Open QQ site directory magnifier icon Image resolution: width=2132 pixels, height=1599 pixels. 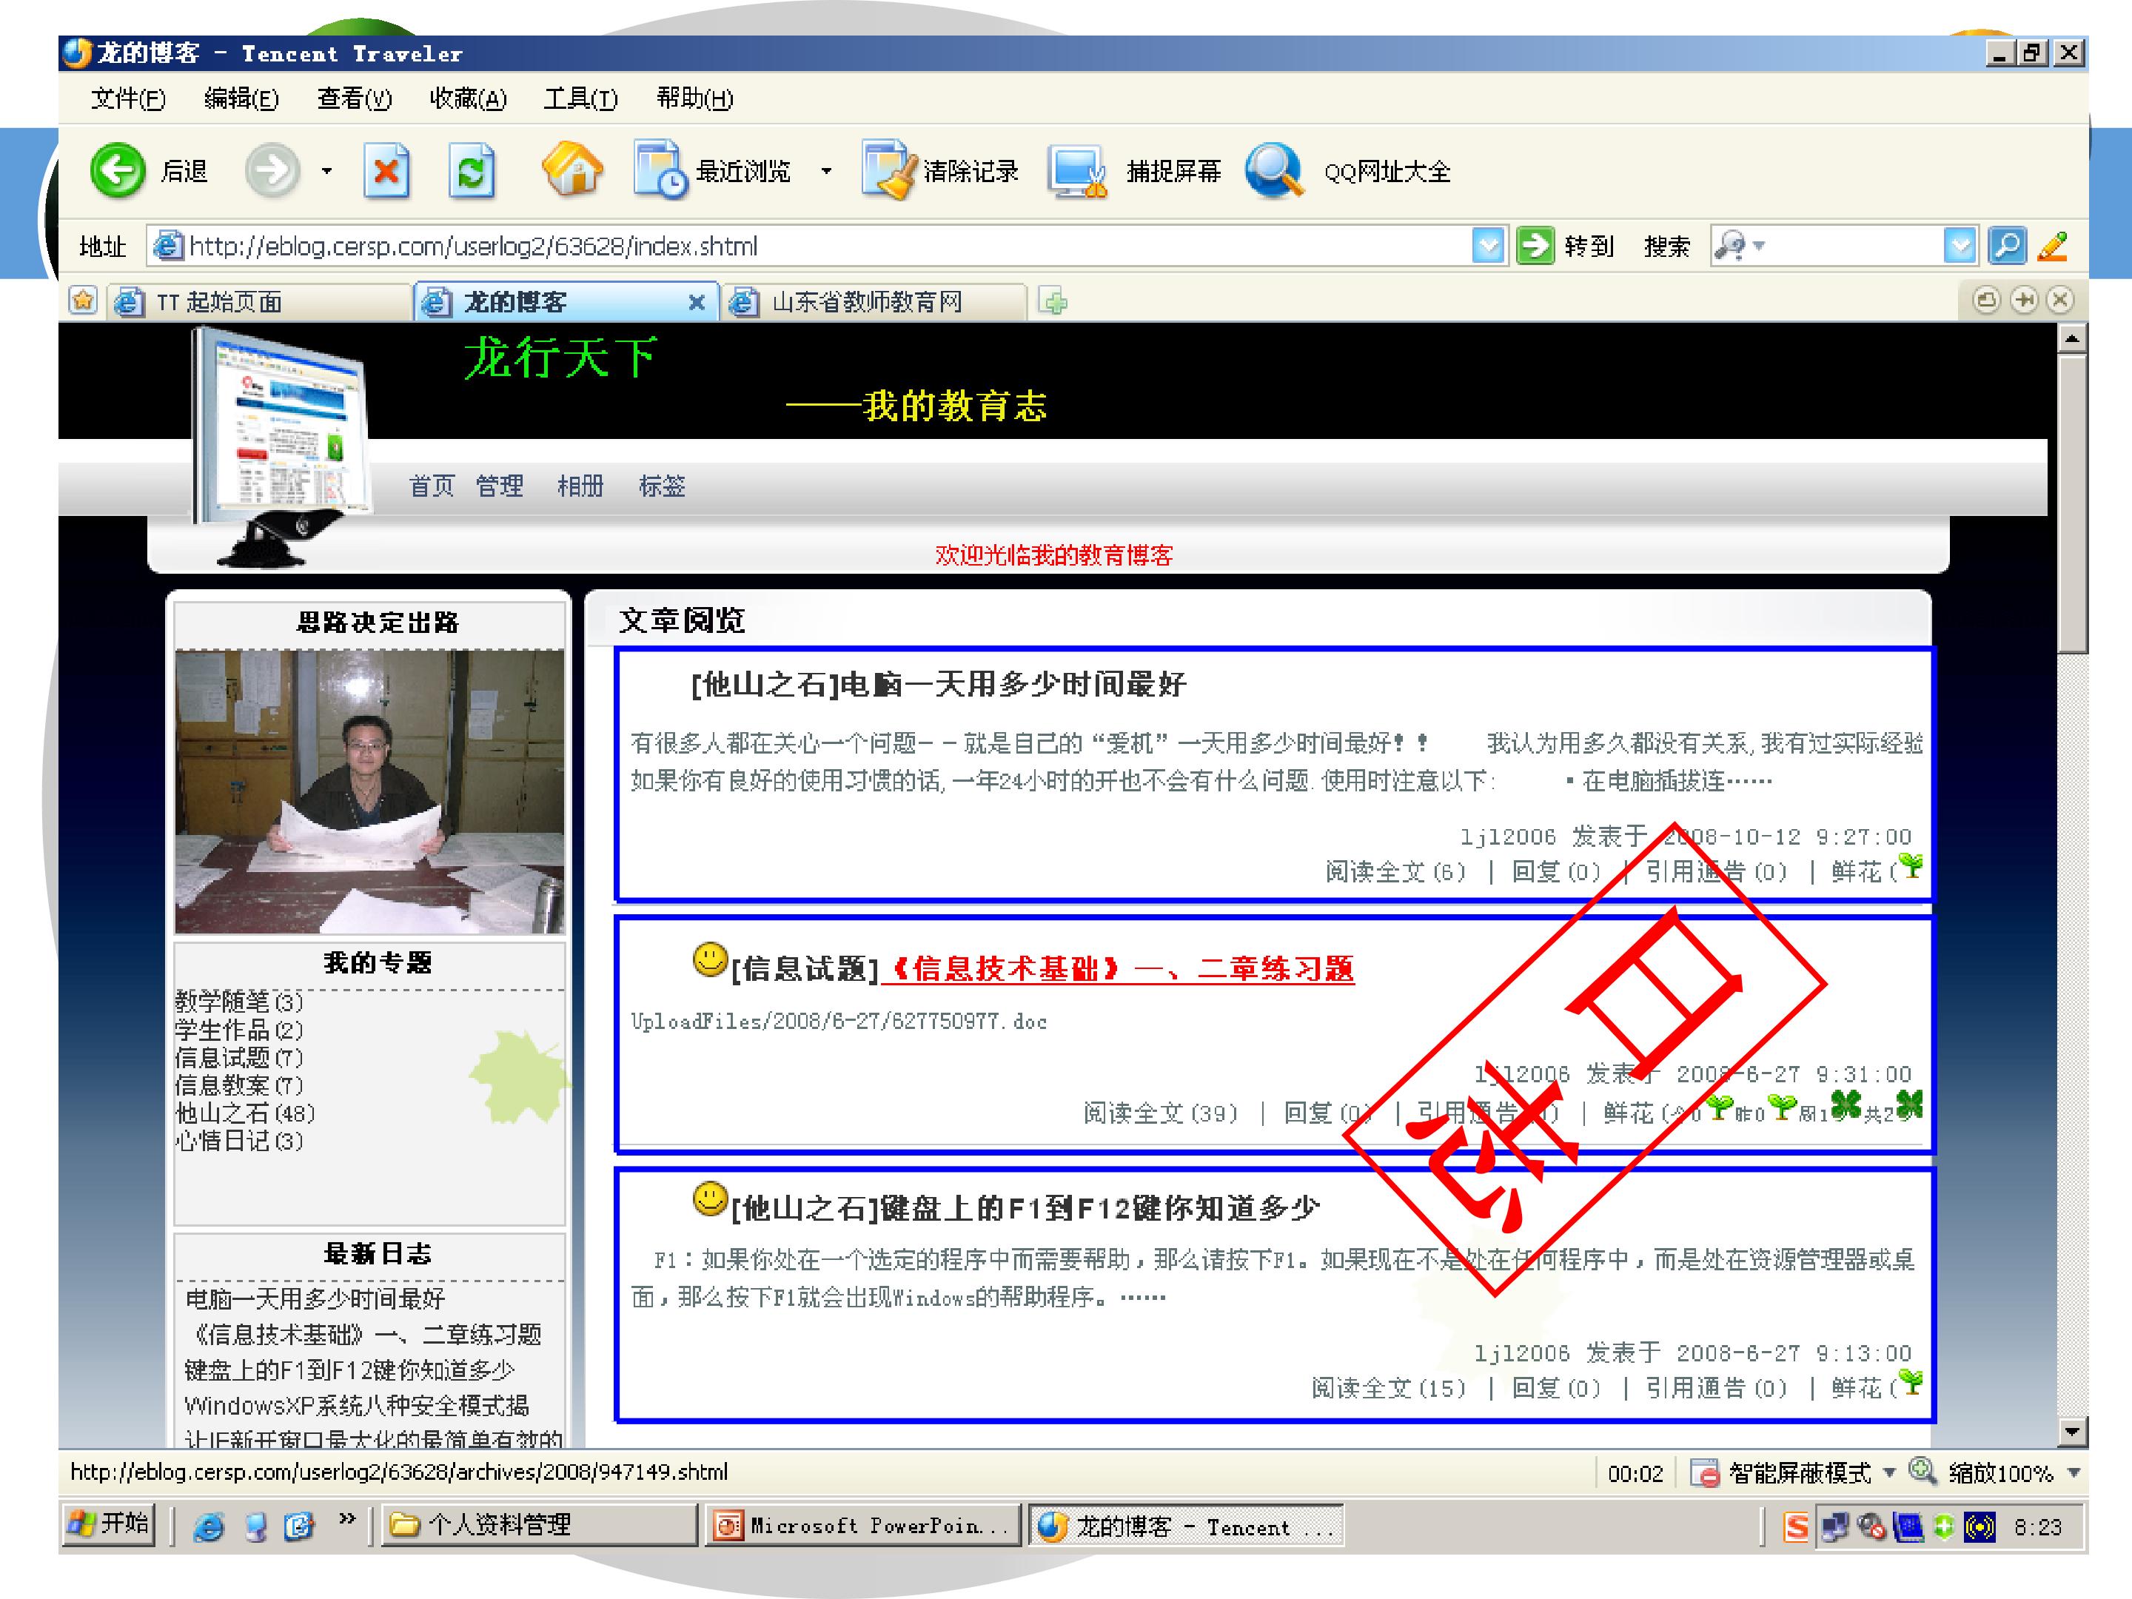(1274, 170)
